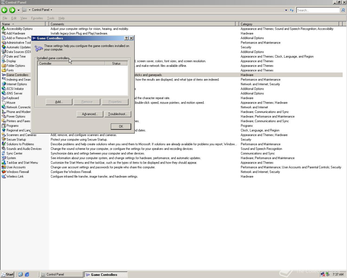Open the Help menu

tap(62, 18)
